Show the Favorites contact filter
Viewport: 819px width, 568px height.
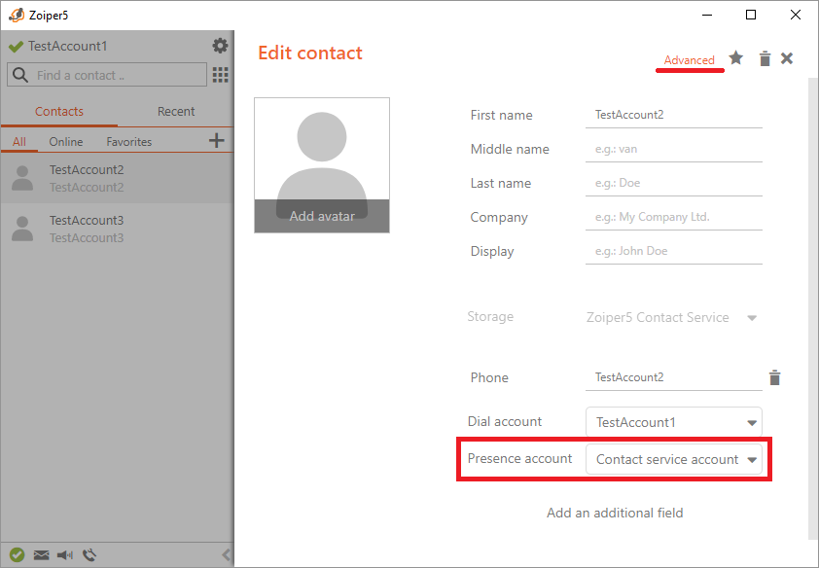129,142
